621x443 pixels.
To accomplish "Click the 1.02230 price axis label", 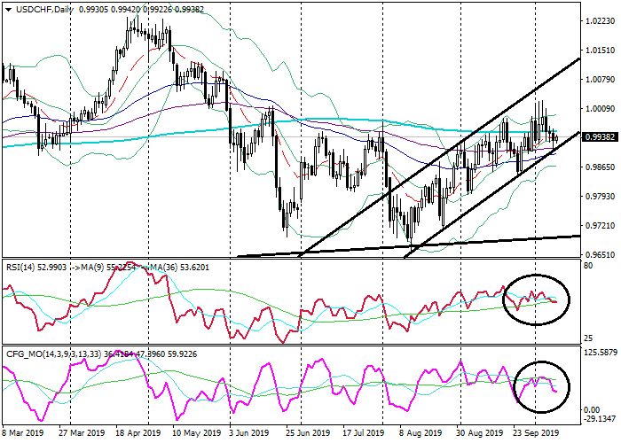I will [x=600, y=21].
